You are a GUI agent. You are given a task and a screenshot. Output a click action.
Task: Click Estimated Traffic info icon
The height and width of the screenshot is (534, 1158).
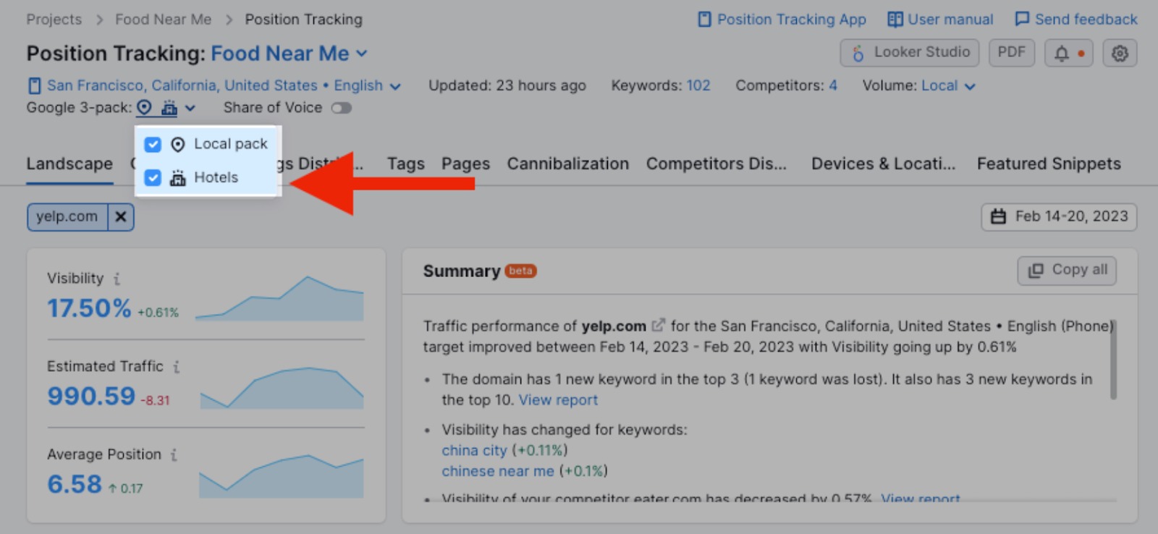pos(176,367)
